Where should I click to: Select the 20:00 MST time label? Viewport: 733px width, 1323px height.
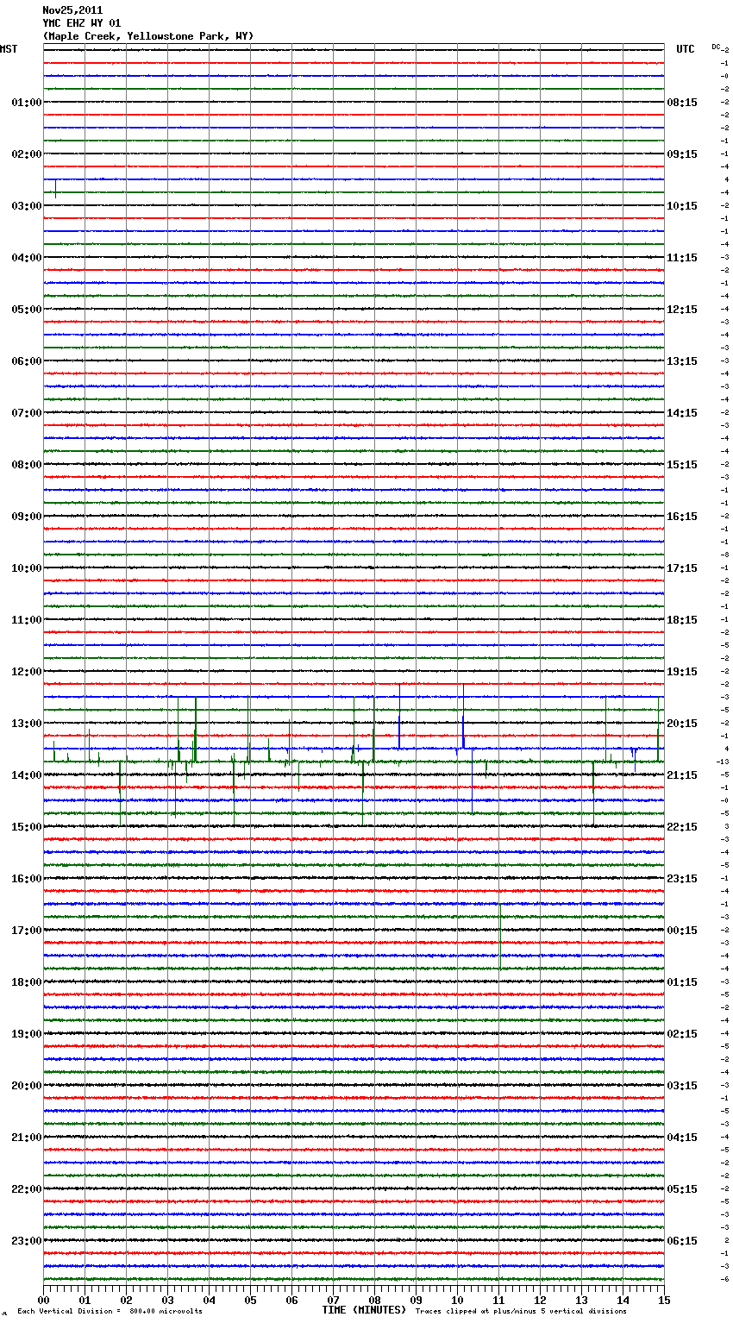point(26,1086)
